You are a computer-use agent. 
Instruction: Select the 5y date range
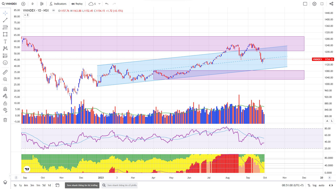pos(15,185)
